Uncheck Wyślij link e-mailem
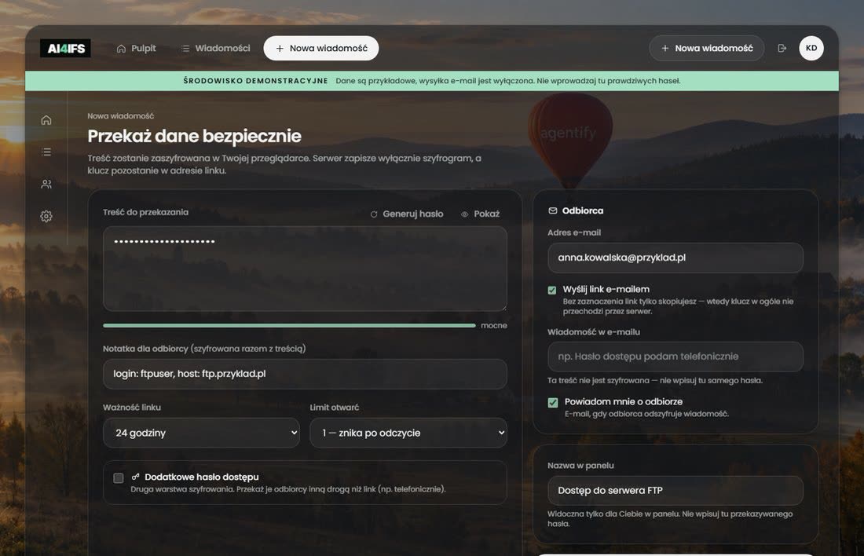Viewport: 864px width, 556px height. (x=551, y=290)
